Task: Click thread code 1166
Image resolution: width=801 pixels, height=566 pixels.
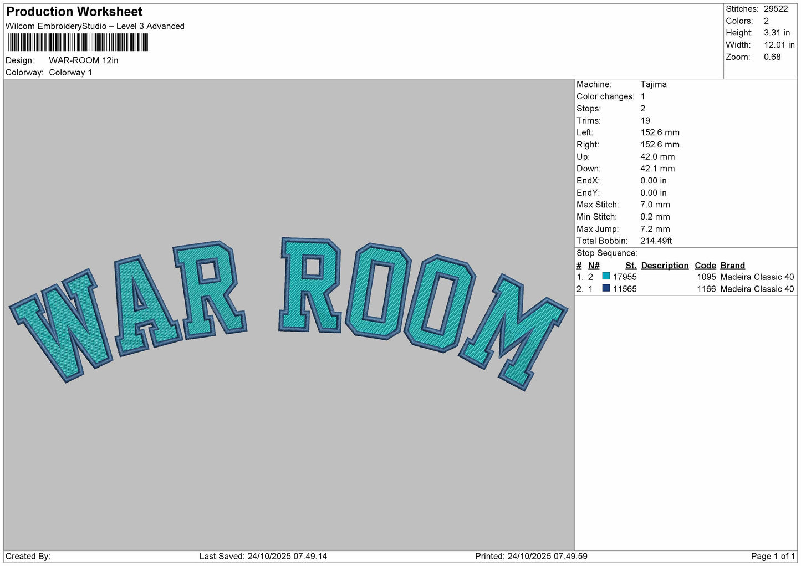Action: click(x=707, y=289)
